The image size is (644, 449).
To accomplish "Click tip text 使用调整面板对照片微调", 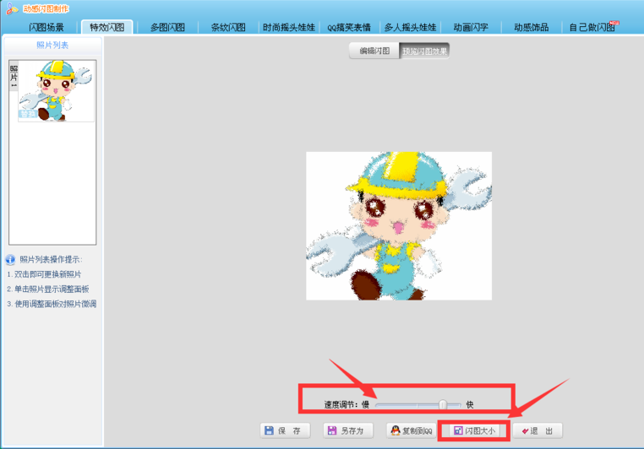I will (x=56, y=304).
